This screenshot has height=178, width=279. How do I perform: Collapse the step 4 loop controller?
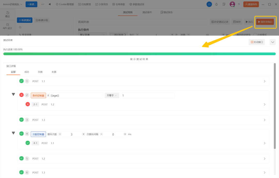(13, 133)
